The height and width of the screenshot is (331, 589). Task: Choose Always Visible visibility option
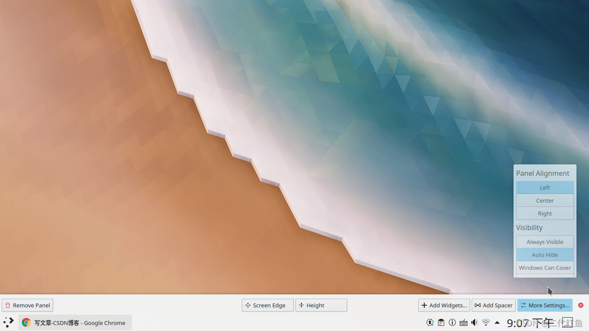coord(545,242)
